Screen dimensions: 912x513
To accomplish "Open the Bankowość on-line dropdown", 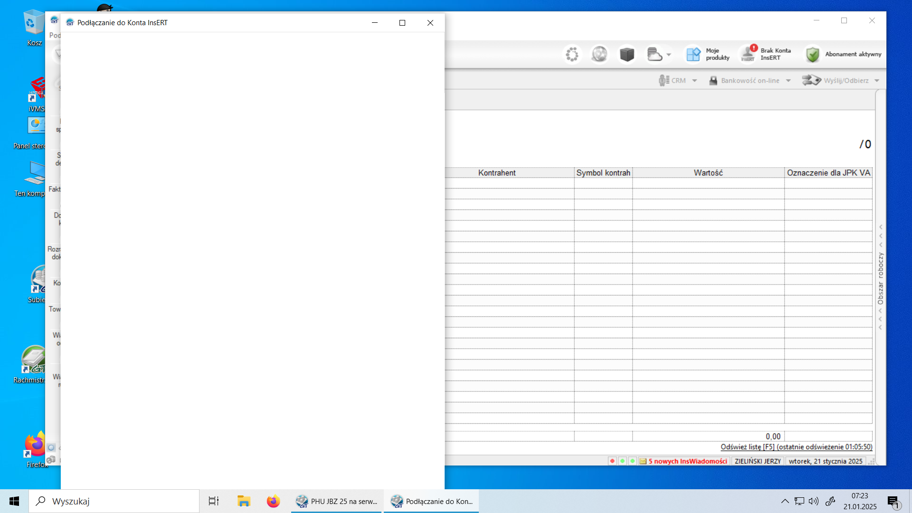I will pos(788,81).
